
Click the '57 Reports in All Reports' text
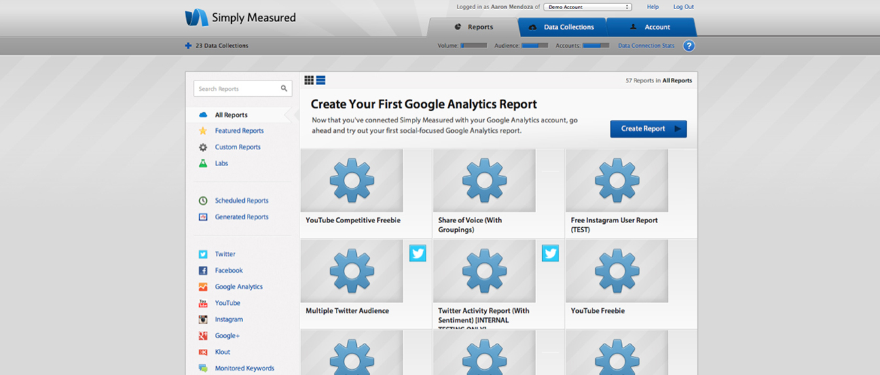[659, 80]
